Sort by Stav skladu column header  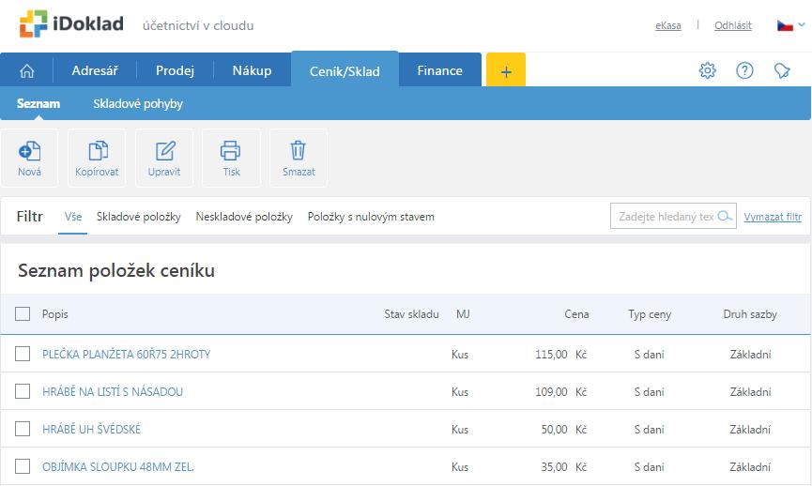411,314
